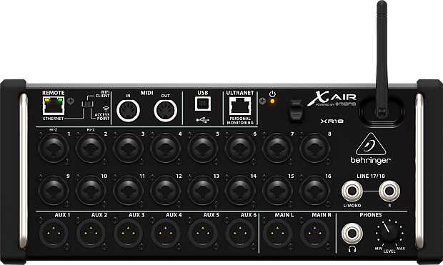443x265 pixels.
Task: Click the AUX 1 XLR output
Action: tap(54, 234)
